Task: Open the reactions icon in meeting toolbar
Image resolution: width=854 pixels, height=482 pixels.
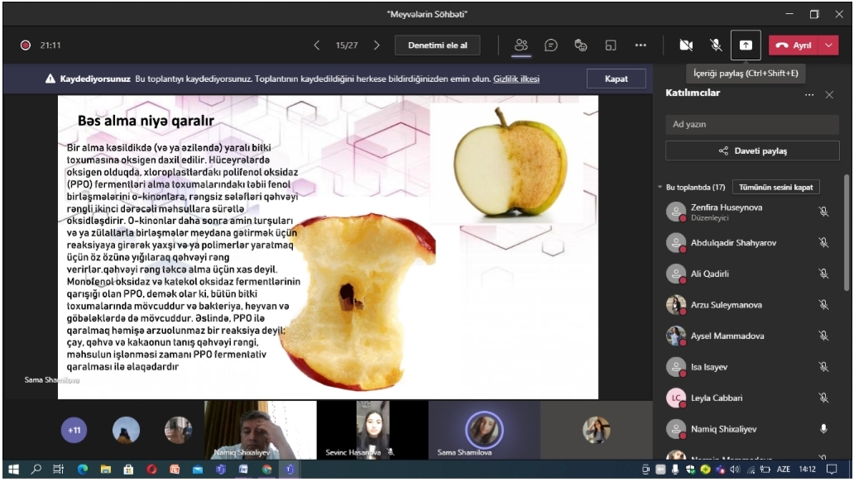Action: pyautogui.click(x=580, y=45)
